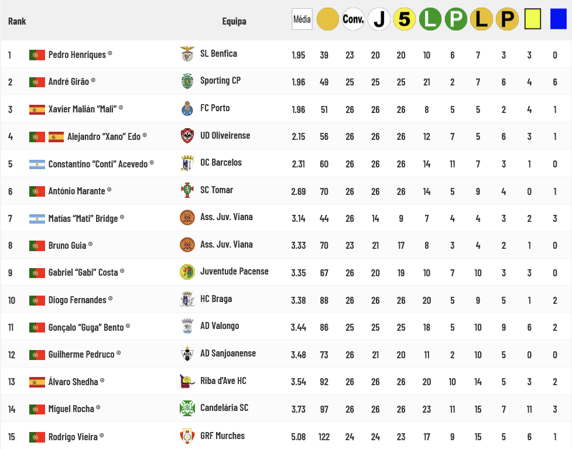This screenshot has width=572, height=449.
Task: Click the green L header icon
Action: [430, 19]
